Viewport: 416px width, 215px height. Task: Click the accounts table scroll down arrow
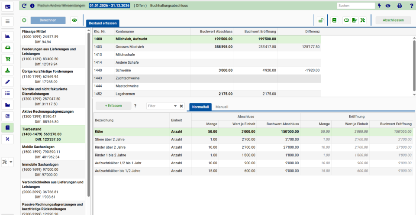414,94
